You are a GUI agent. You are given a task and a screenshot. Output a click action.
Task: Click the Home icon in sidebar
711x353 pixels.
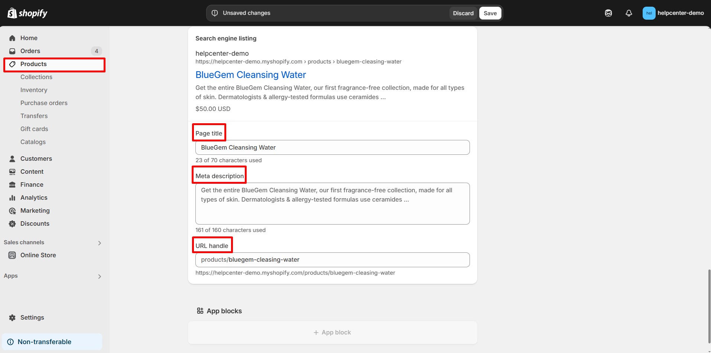click(x=12, y=38)
